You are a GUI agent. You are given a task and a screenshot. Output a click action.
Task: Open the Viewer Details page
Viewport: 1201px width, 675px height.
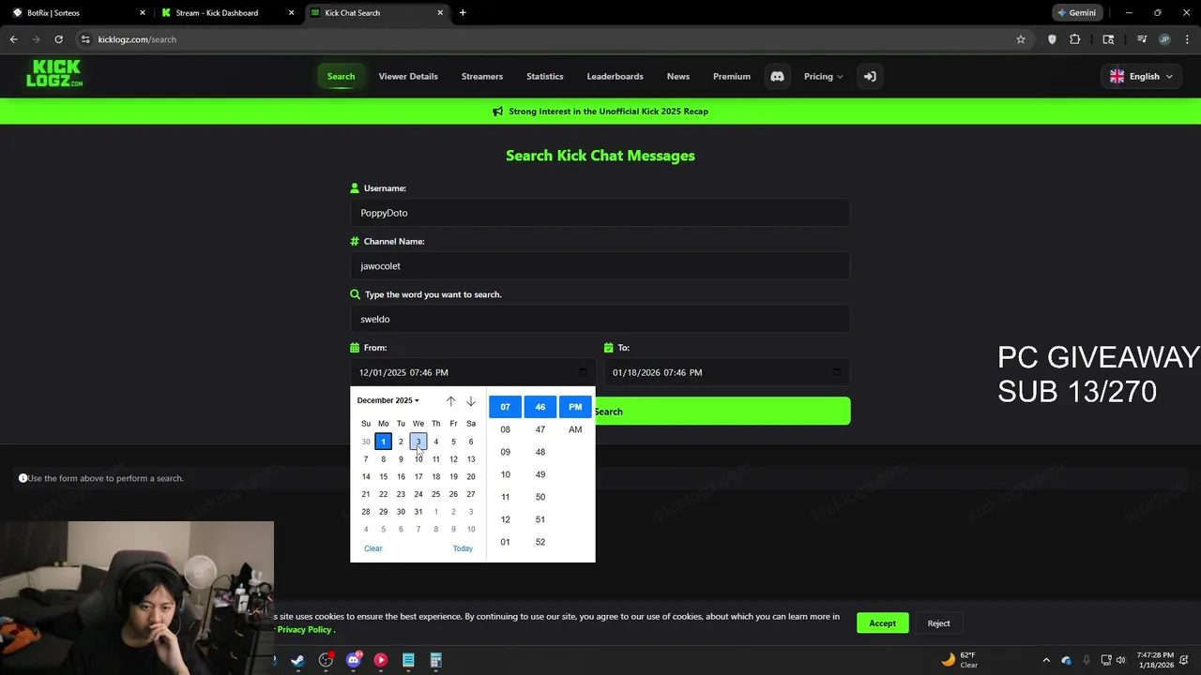pos(408,76)
